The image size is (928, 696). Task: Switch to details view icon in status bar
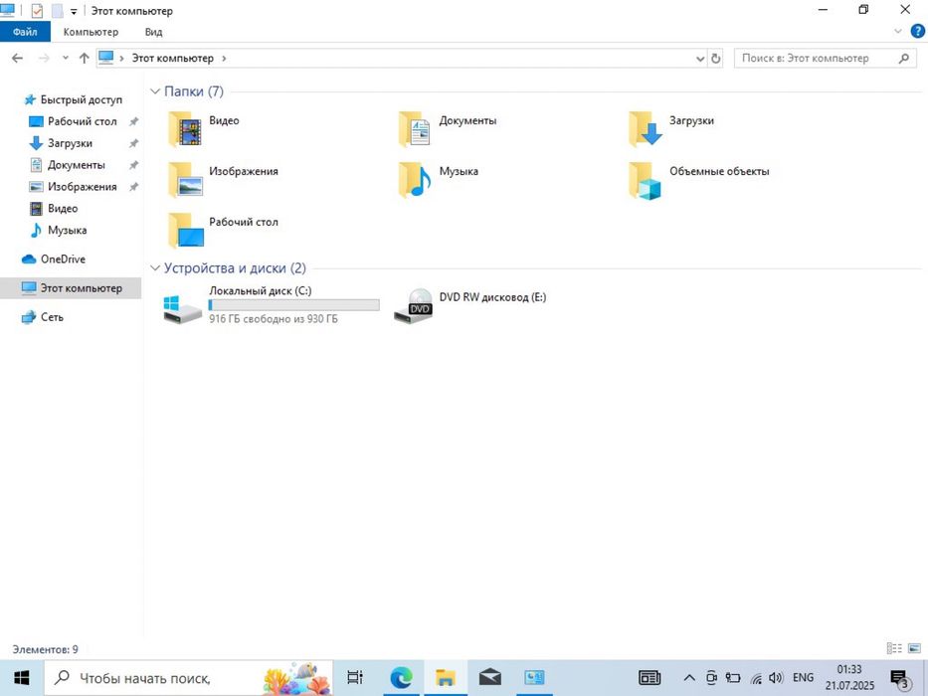point(894,648)
